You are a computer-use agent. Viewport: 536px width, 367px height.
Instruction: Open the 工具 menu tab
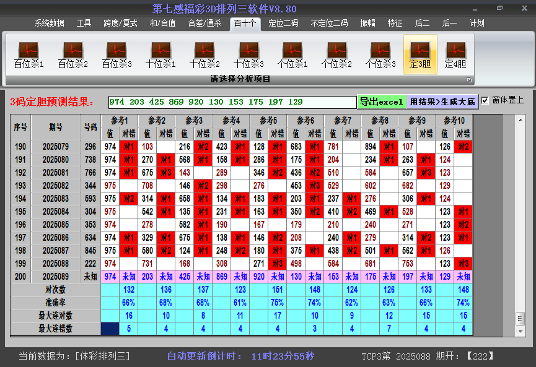(84, 24)
